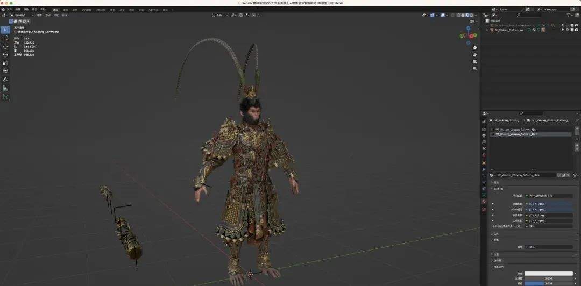The width and height of the screenshot is (581, 286).
Task: Open the File menu in top bar
Action: pos(9,9)
